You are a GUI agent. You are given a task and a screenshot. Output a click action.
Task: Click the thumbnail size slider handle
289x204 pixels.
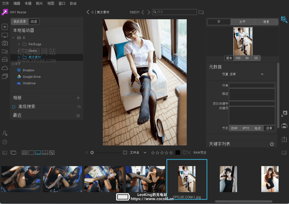(92, 153)
